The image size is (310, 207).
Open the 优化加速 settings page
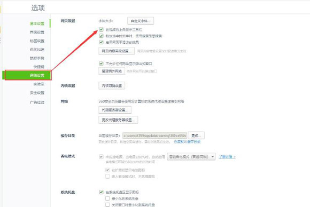37,50
